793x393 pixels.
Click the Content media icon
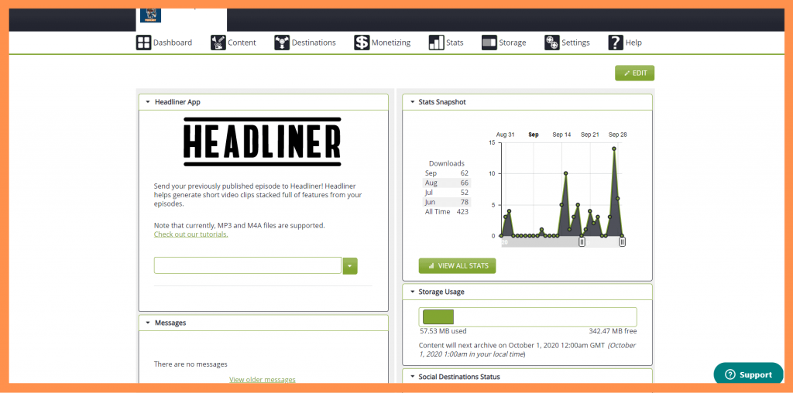click(x=218, y=43)
